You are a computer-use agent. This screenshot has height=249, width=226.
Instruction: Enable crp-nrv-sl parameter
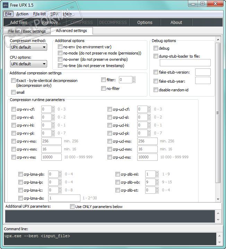[x=14, y=117]
